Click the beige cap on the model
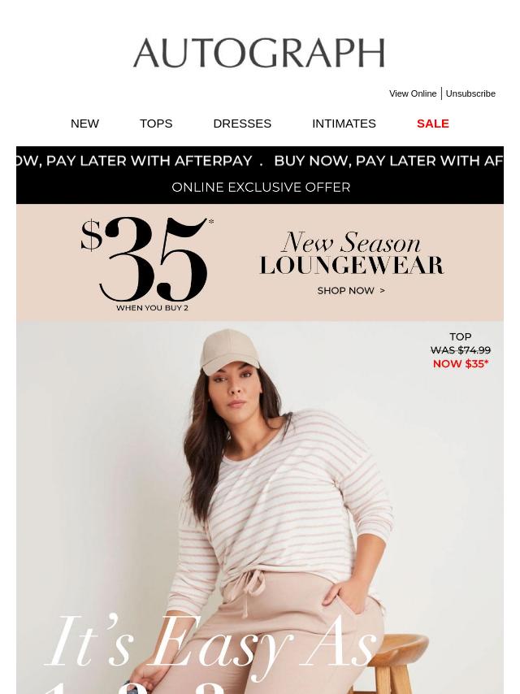The width and height of the screenshot is (520, 694). (230, 351)
